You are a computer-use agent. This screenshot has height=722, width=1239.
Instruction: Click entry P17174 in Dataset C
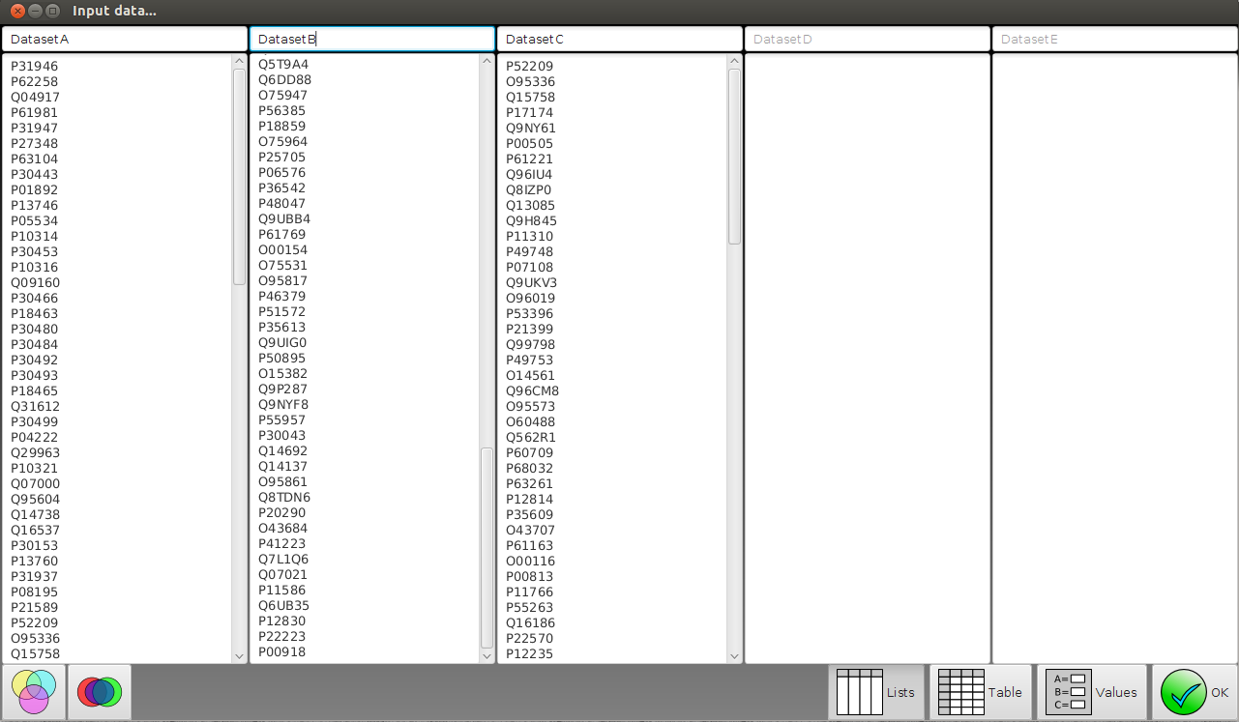[x=530, y=112]
